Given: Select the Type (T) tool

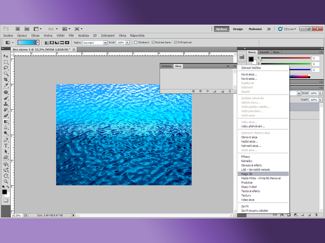Looking at the screenshot, I should tap(6, 145).
